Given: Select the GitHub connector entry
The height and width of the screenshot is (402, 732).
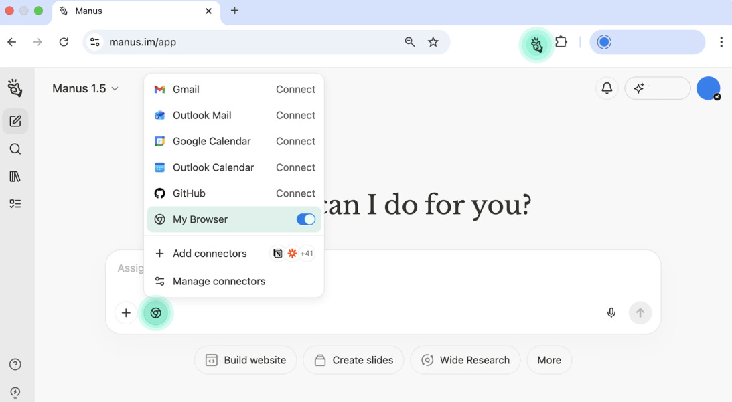Looking at the screenshot, I should (234, 193).
